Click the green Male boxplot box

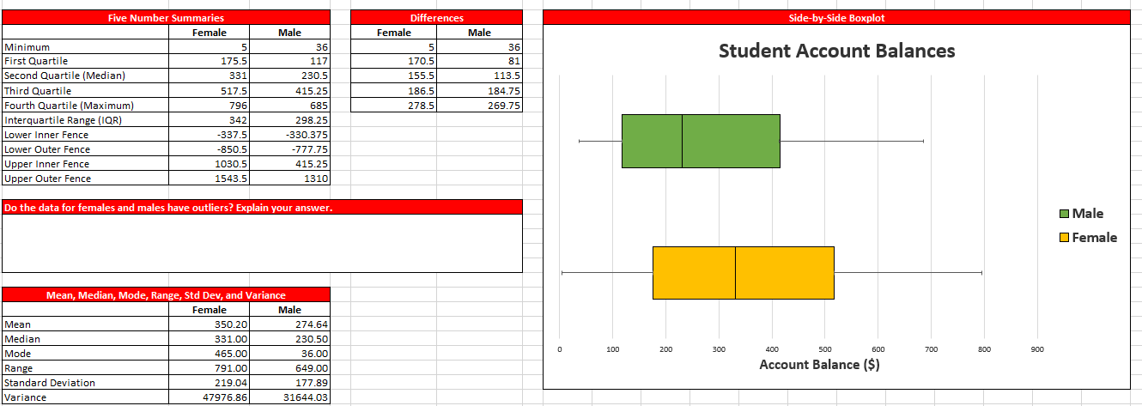[x=701, y=141]
